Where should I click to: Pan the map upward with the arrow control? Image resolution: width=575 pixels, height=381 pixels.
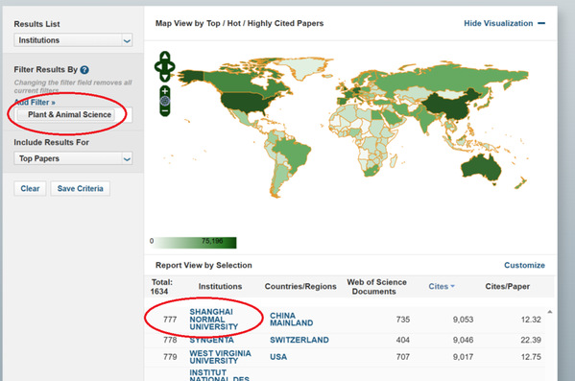tap(165, 56)
